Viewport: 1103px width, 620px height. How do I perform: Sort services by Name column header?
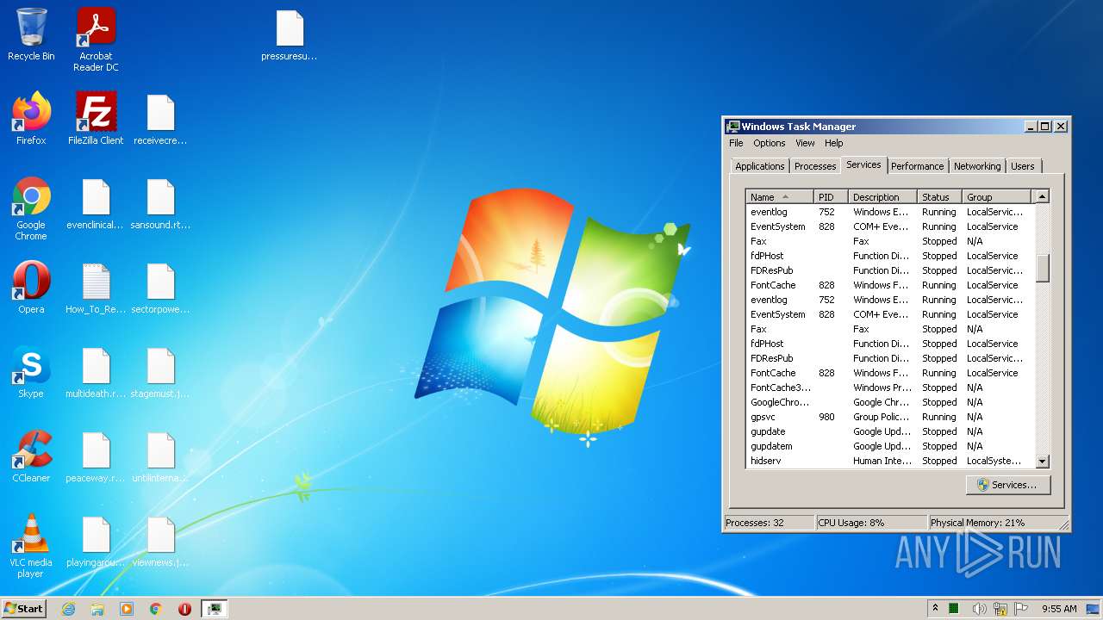[x=780, y=197]
